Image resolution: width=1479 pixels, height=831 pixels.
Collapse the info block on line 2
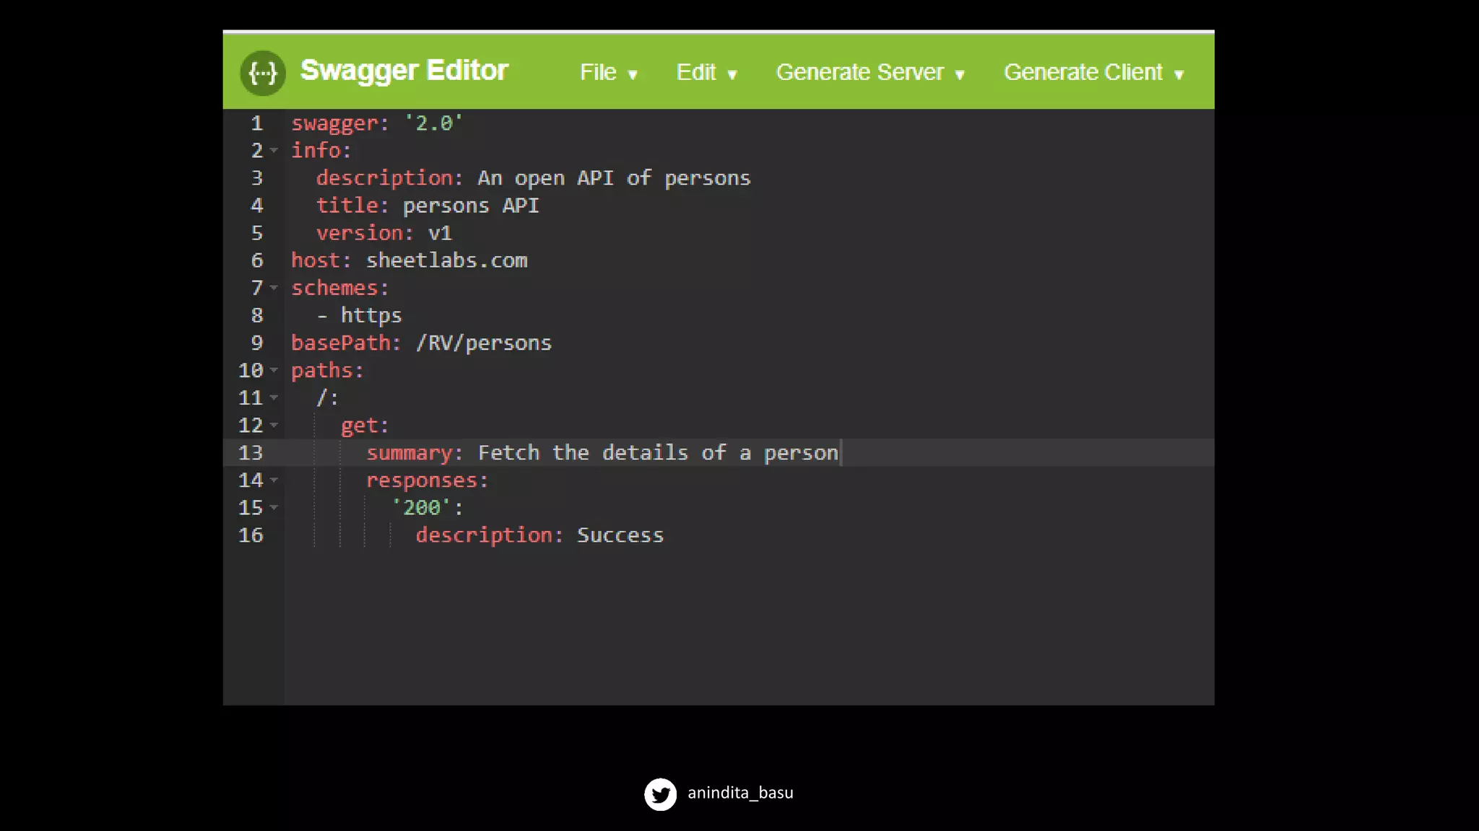point(274,151)
